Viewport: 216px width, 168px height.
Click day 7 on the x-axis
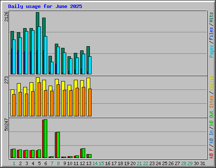click(52, 163)
